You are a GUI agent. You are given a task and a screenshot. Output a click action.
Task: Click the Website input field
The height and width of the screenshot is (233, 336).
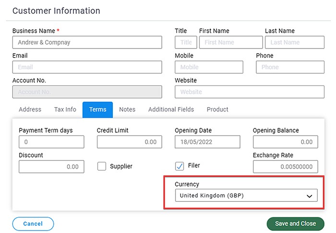coord(250,92)
